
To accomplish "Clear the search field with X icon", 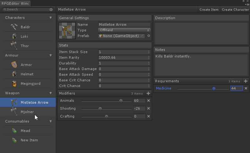I will pos(51,9).
